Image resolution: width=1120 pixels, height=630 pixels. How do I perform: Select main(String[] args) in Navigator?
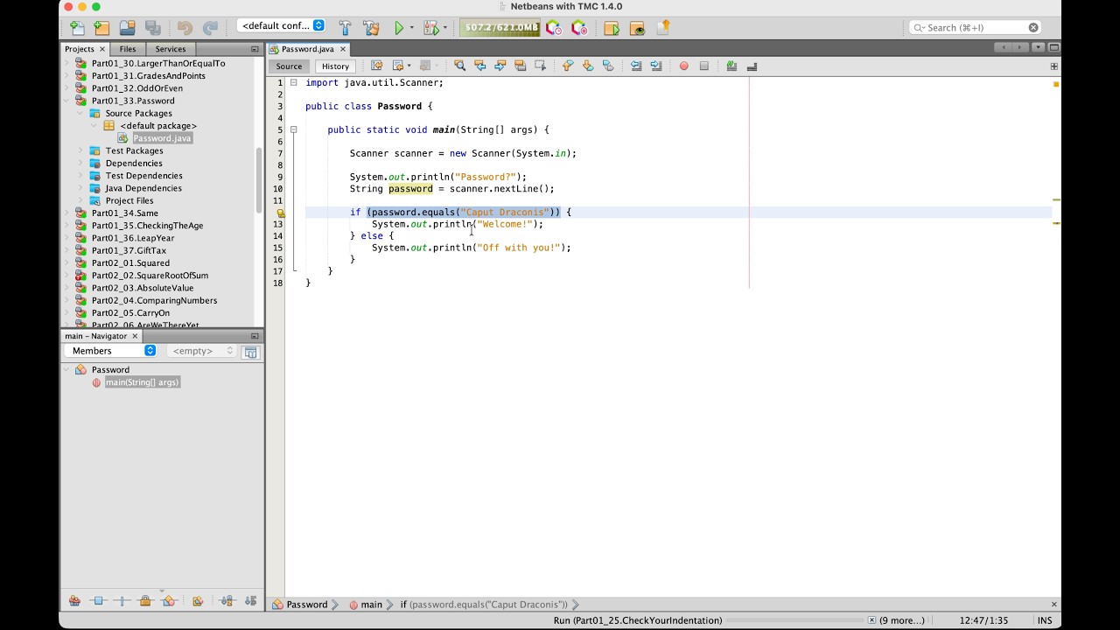point(142,382)
